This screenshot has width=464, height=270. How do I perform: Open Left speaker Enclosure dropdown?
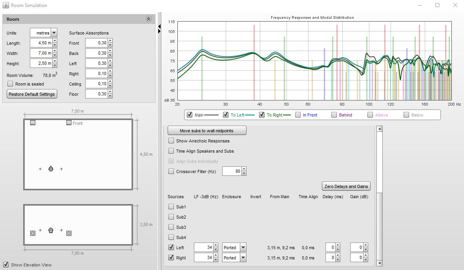pos(243,248)
